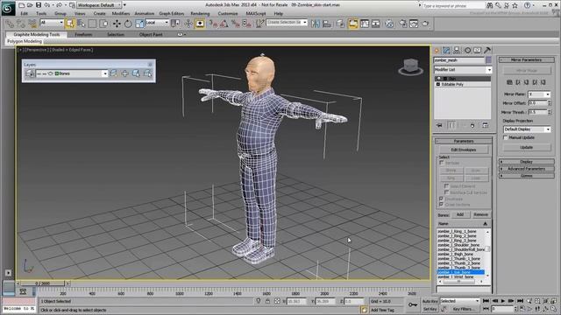Viewport: 561px width, 315px height.
Task: Click the Angle Snap toggle icon
Action: 224,24
